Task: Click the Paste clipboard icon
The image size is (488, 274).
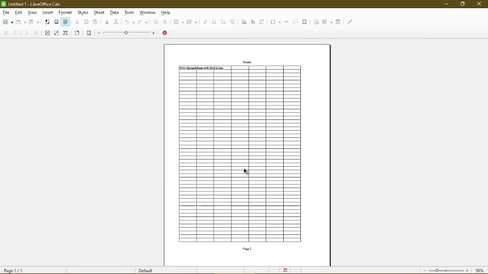Action: click(x=95, y=22)
